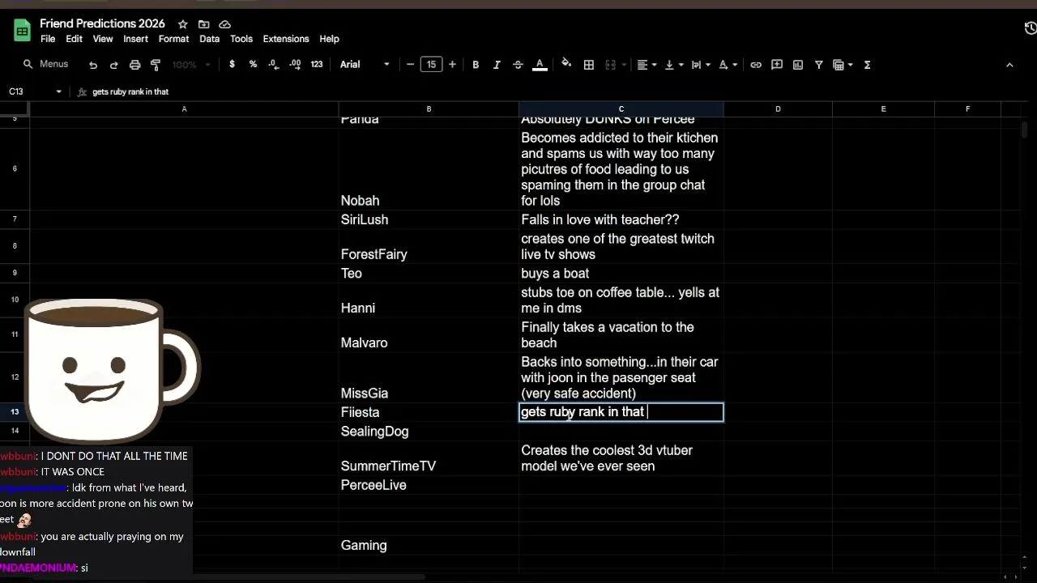Image resolution: width=1037 pixels, height=583 pixels.
Task: Click the Move to folder icon
Action: [x=203, y=24]
